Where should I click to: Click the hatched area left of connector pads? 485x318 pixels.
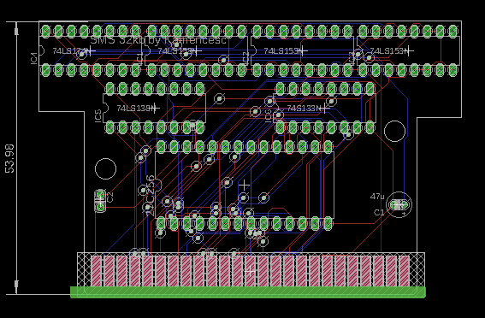84,270
